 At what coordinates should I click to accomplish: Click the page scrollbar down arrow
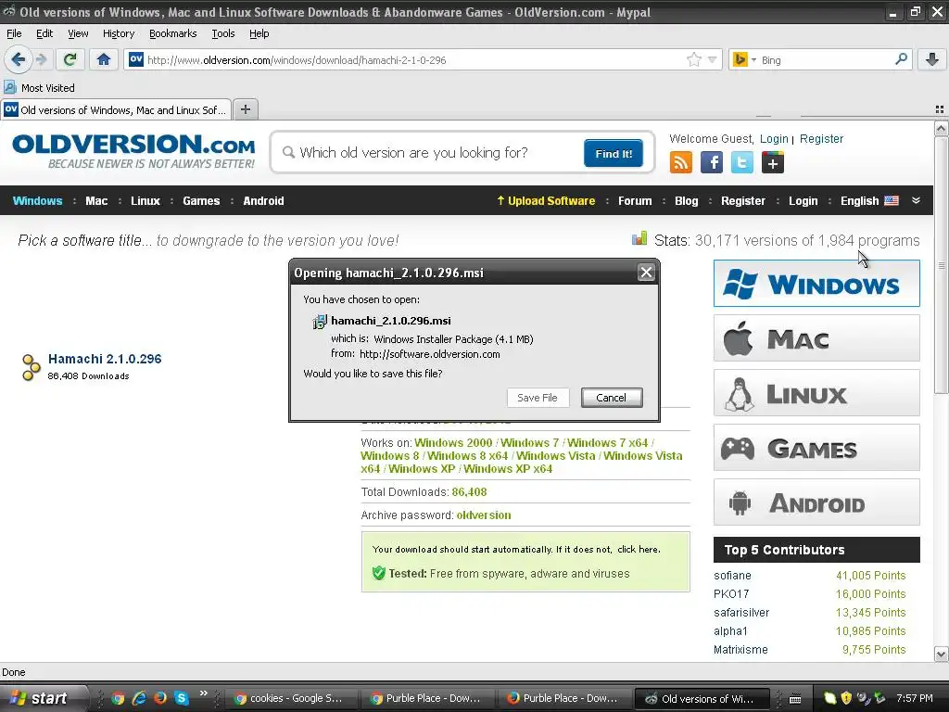click(941, 654)
